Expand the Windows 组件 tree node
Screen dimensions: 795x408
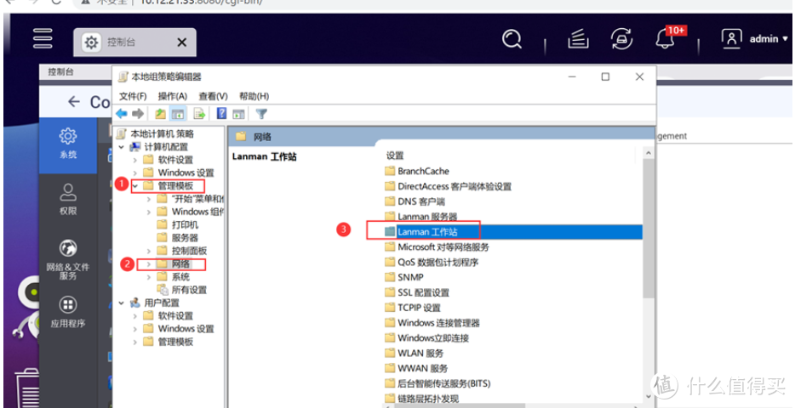[149, 212]
